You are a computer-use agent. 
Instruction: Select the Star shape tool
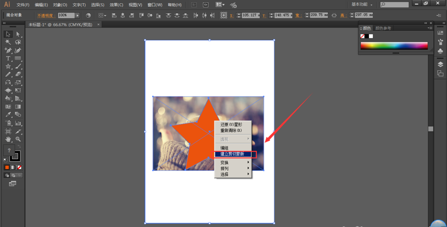8,66
